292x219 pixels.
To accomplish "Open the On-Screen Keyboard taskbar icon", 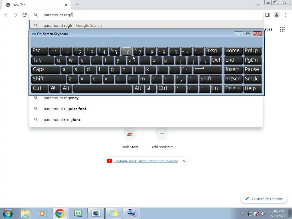I will 131,213.
